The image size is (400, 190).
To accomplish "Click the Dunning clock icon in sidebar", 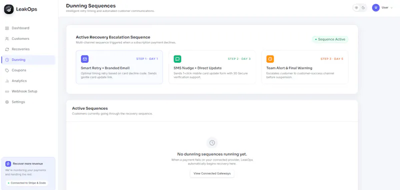I will click(x=7, y=60).
